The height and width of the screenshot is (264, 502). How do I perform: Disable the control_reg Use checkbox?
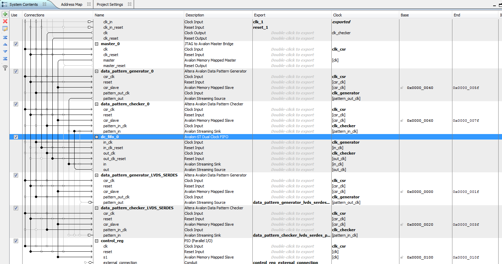pyautogui.click(x=16, y=241)
